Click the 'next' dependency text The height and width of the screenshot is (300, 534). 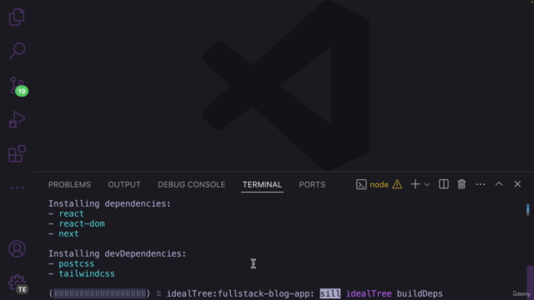click(x=68, y=233)
